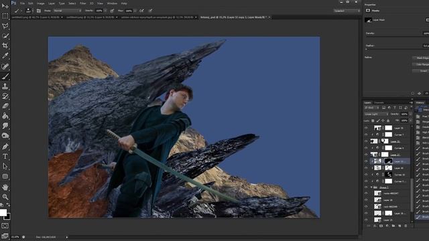Select the Pen tool
Image resolution: width=429 pixels, height=241 pixels.
click(x=5, y=147)
